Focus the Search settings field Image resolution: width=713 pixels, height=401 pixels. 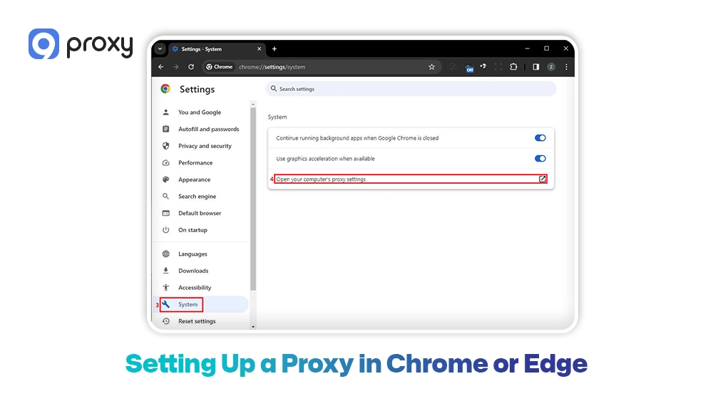[411, 89]
